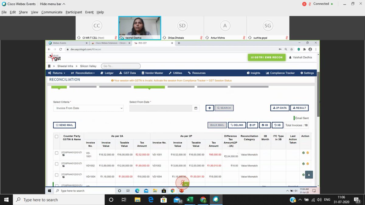Accept the VD-1001 invoice with green check
The image size is (365, 205).
point(304,153)
